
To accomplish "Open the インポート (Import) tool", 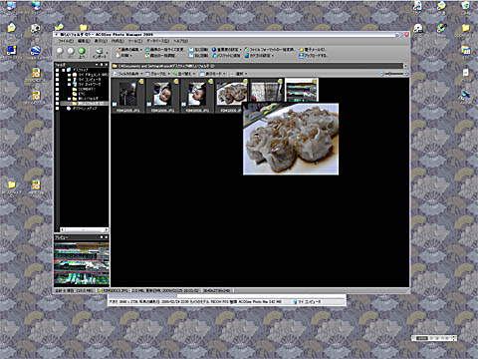I will pyautogui.click(x=100, y=53).
